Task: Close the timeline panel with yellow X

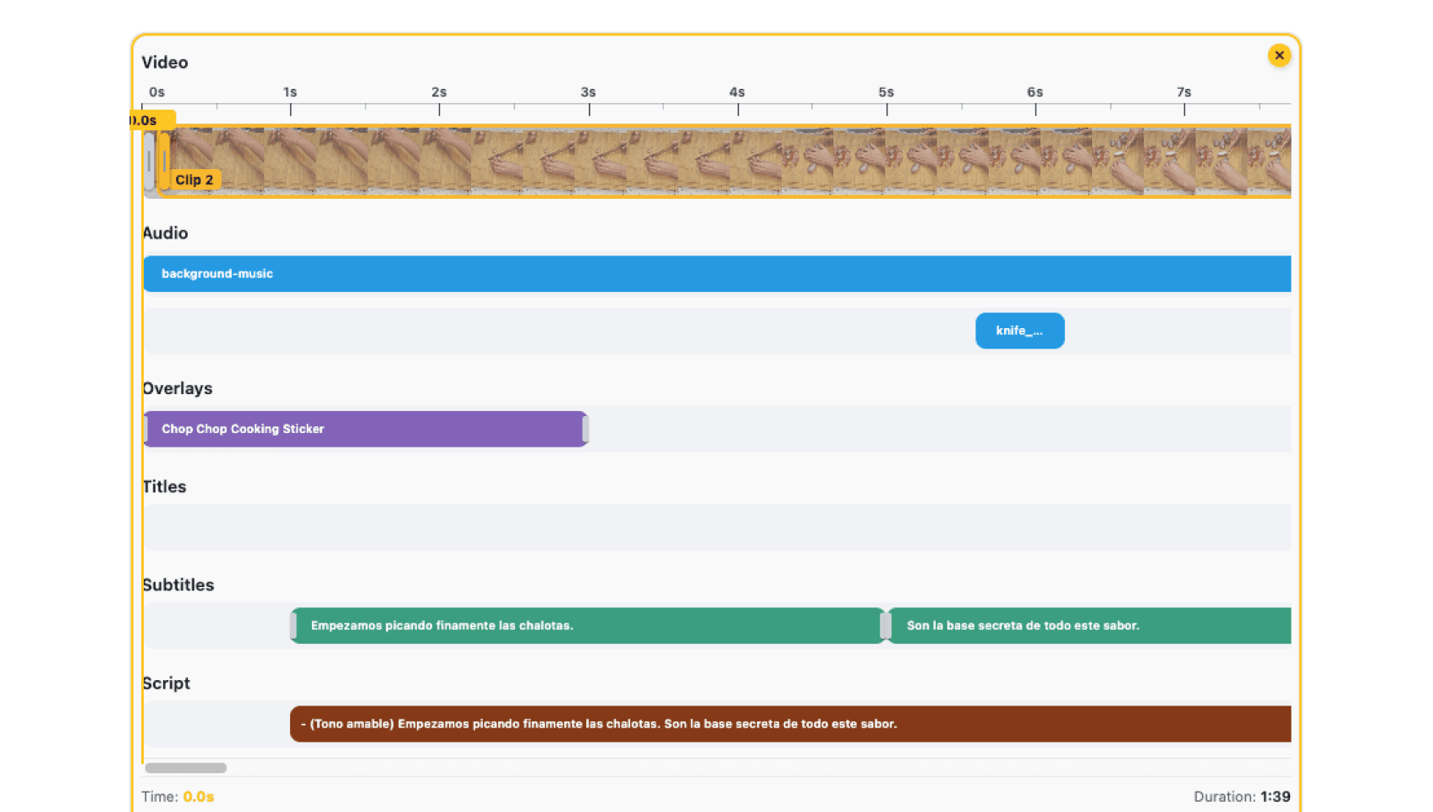Action: point(1278,56)
